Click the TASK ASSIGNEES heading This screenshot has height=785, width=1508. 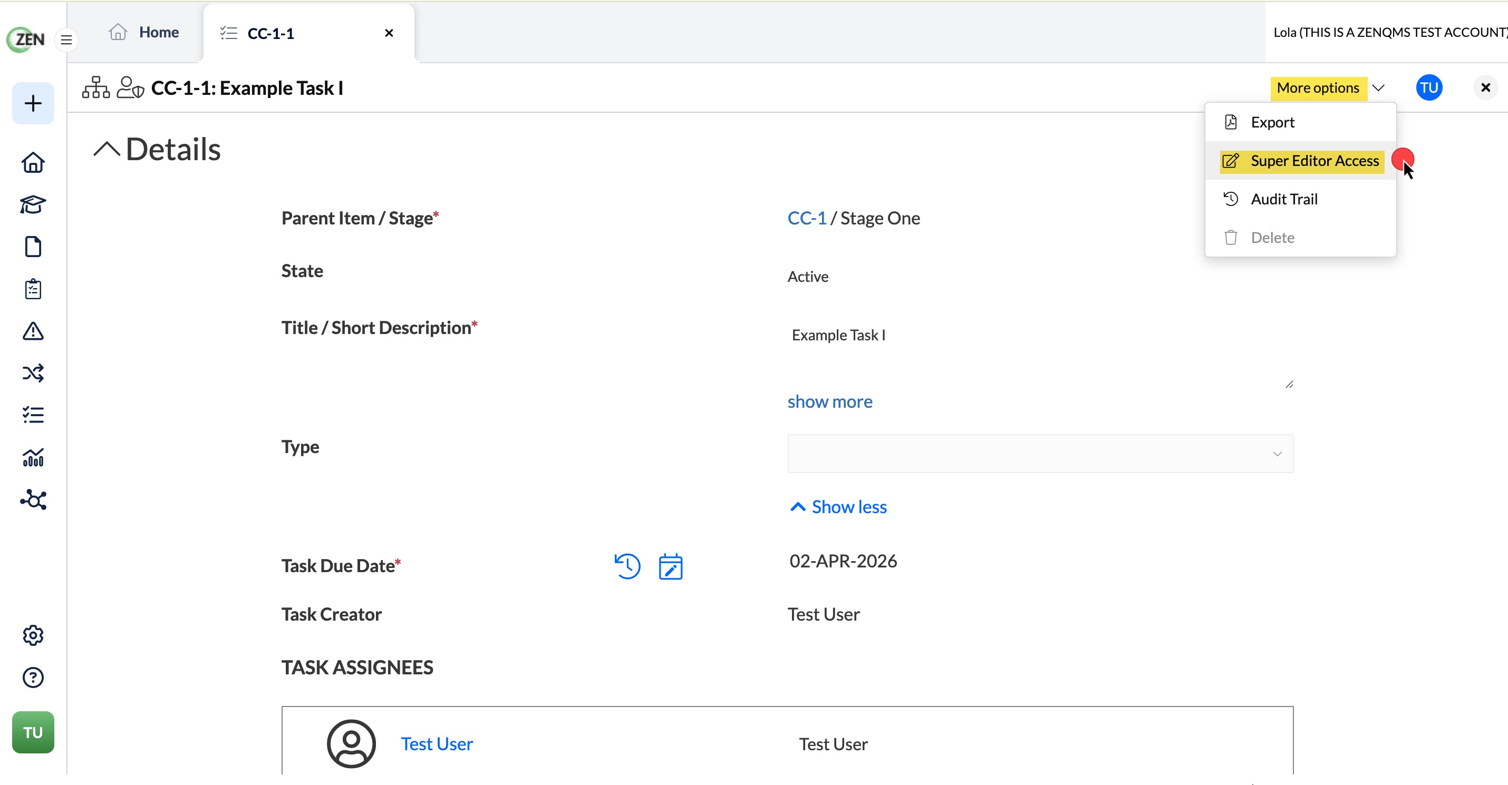[357, 667]
